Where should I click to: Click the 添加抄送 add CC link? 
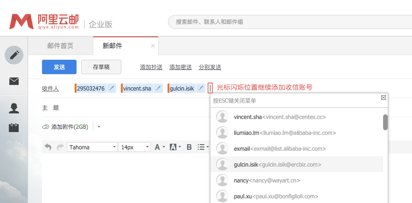click(x=151, y=67)
